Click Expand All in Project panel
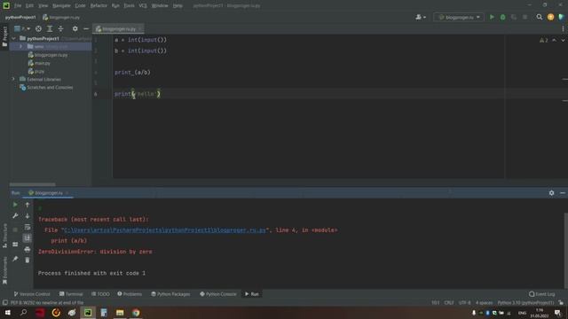This screenshot has width=568, height=319. [x=50, y=28]
